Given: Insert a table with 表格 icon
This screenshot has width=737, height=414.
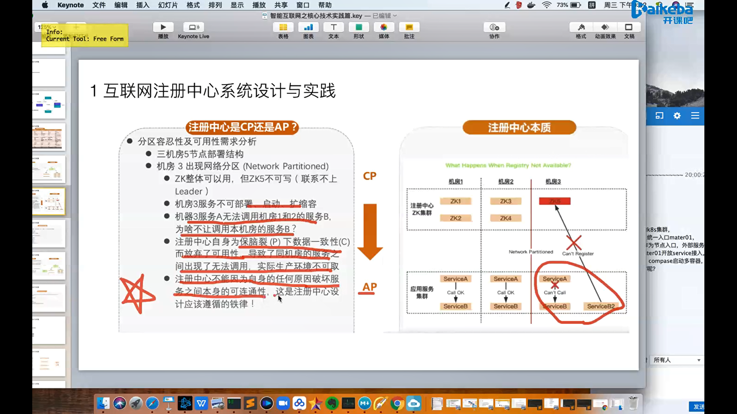Looking at the screenshot, I should tap(283, 28).
